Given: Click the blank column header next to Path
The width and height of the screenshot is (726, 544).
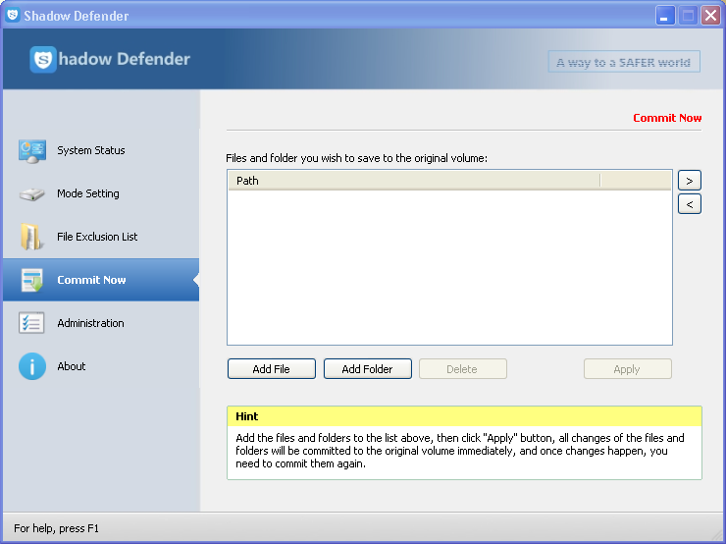Looking at the screenshot, I should coord(636,181).
